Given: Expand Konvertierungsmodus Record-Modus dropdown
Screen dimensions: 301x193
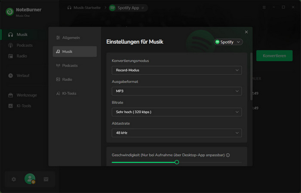Looking at the screenshot, I should coord(177,70).
